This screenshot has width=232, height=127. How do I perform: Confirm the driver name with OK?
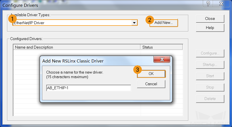click(151, 74)
